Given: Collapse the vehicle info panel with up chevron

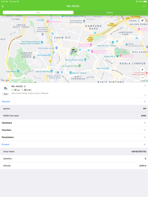Looking at the screenshot, I should coord(145,86).
